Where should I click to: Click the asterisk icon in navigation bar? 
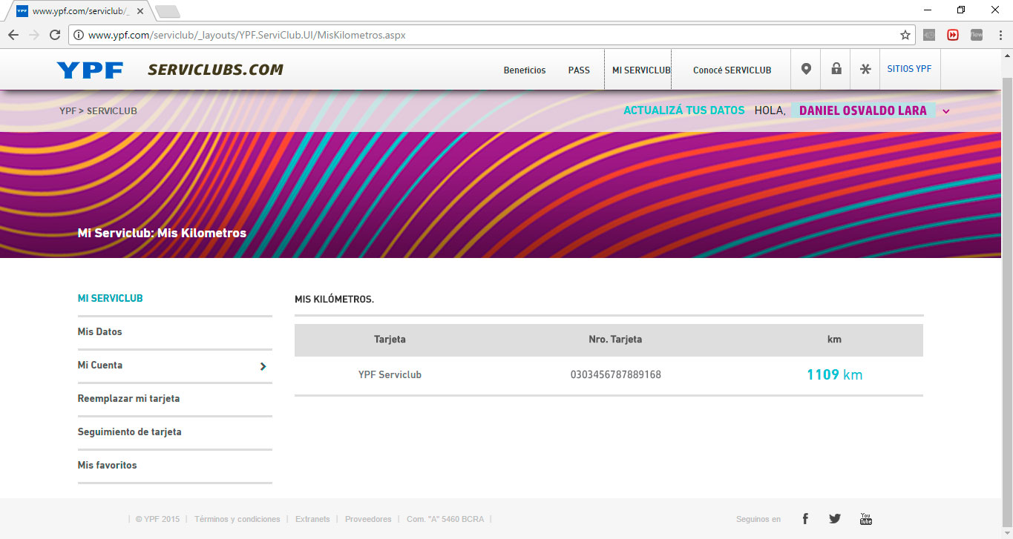pyautogui.click(x=865, y=69)
